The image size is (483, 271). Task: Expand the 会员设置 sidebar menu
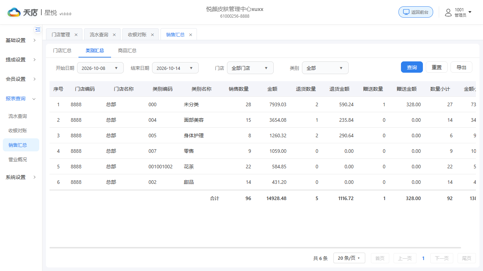tap(21, 79)
